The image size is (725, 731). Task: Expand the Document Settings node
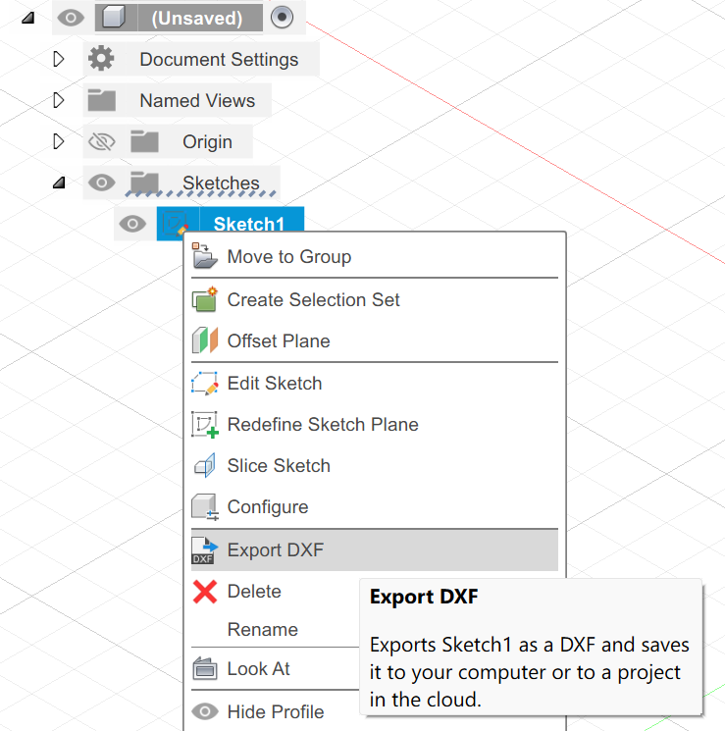(59, 59)
